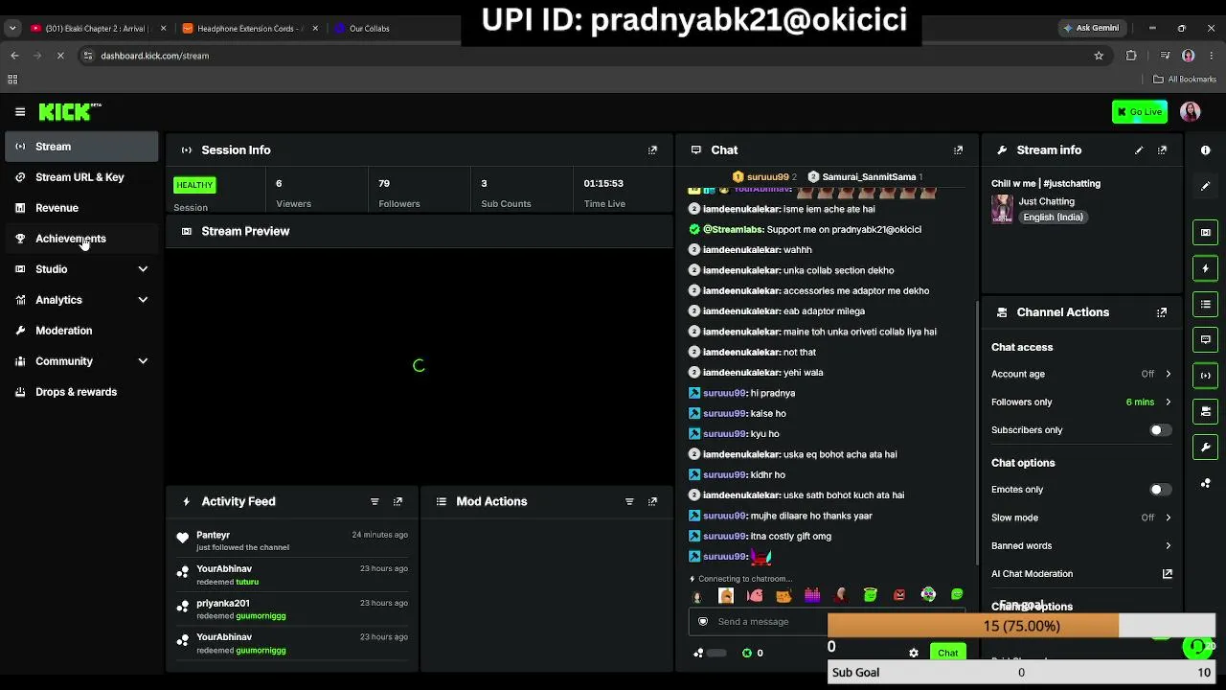
Task: Open Achievements page
Action: point(81,239)
